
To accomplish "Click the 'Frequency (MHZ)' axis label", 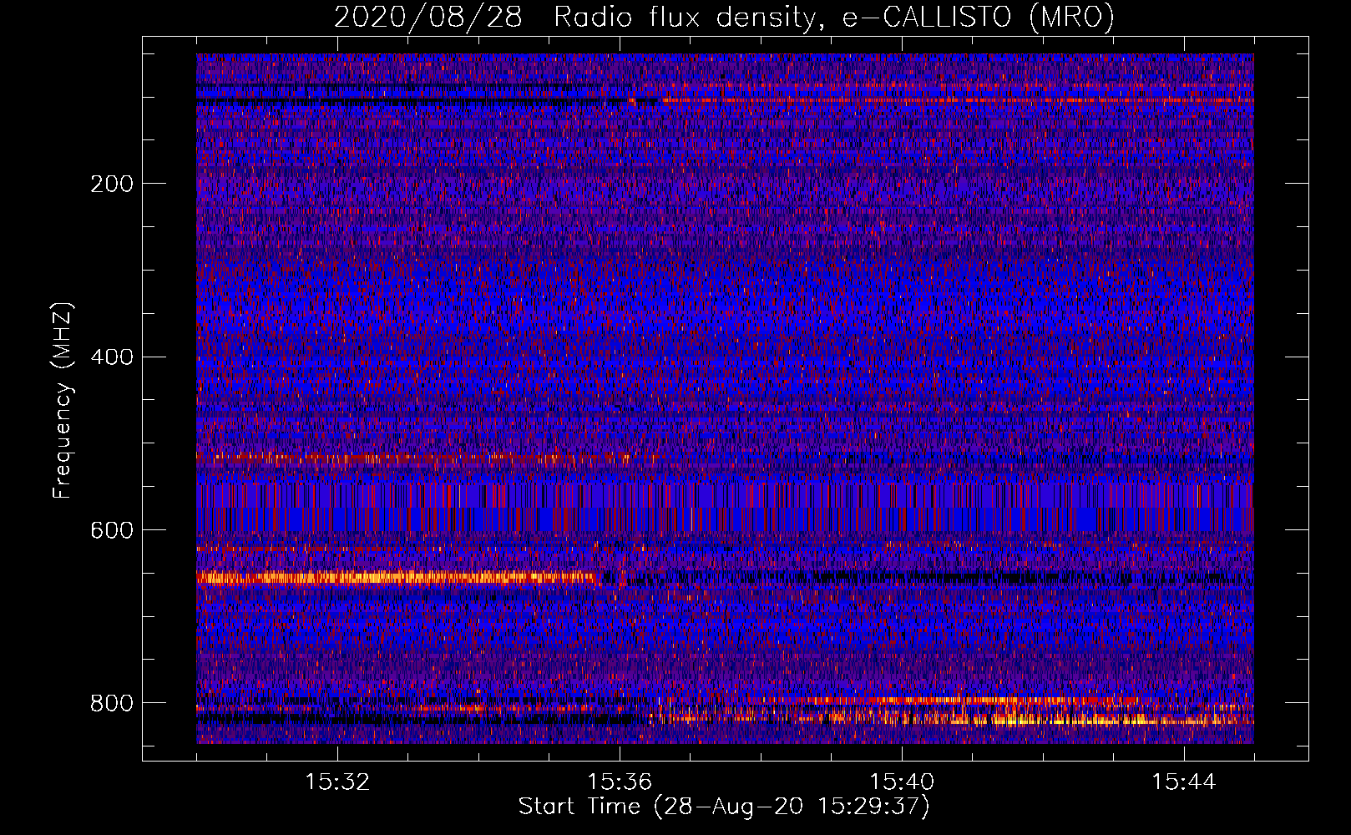I will 63,401.
